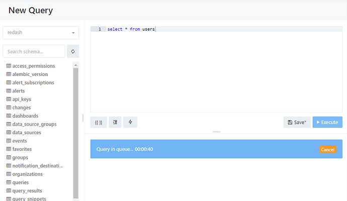Cancel the queued query
Viewport: 347px width, 201px height.
(328, 149)
